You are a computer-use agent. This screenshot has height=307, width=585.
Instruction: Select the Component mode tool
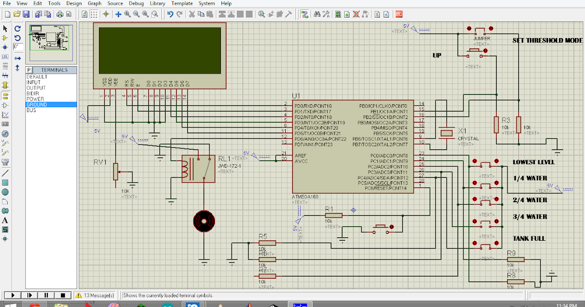point(6,38)
